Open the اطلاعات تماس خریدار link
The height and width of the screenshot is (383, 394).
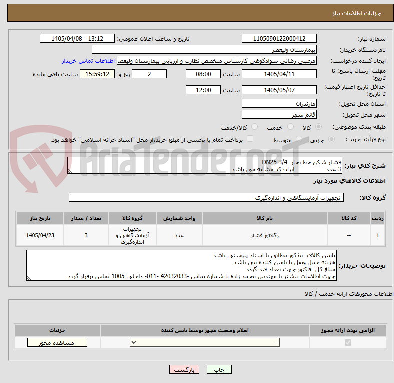pyautogui.click(x=88, y=61)
